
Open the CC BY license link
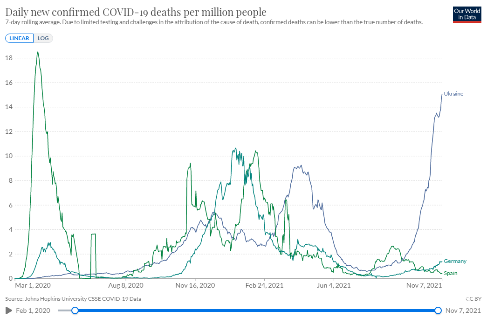click(x=473, y=299)
